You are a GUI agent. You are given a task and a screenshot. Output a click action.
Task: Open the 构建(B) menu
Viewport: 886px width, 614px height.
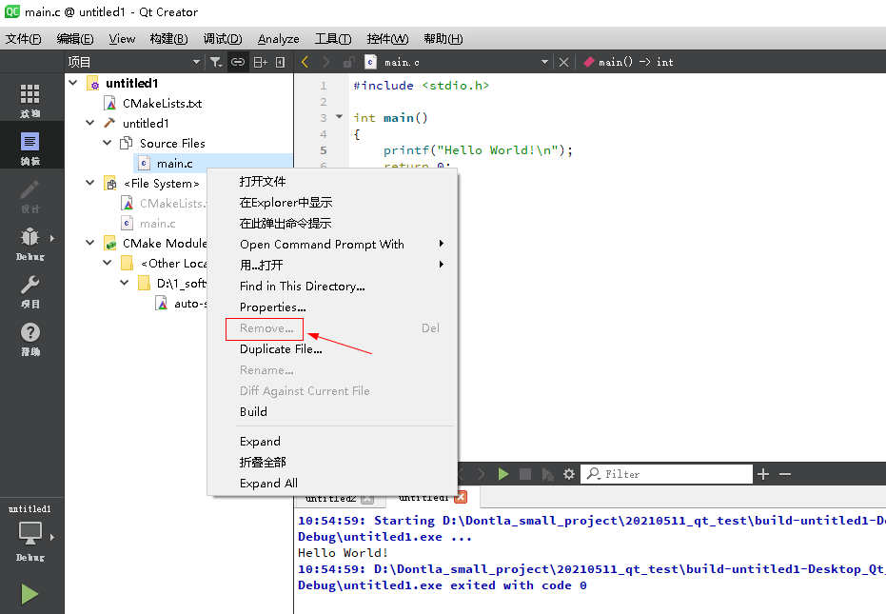point(167,38)
